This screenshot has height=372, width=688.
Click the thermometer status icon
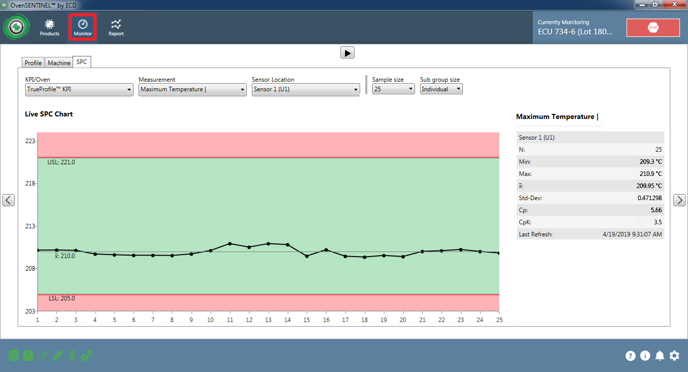(x=72, y=356)
